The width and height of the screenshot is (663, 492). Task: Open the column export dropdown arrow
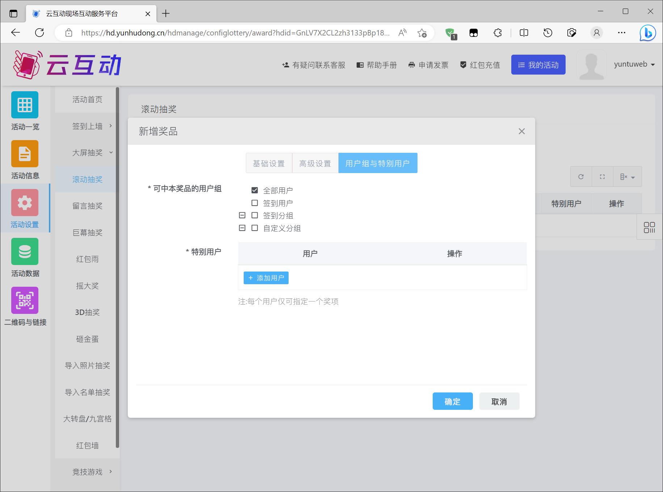click(628, 177)
